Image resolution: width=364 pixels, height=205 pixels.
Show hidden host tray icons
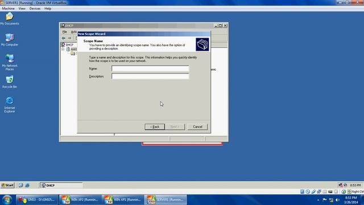[x=318, y=200]
